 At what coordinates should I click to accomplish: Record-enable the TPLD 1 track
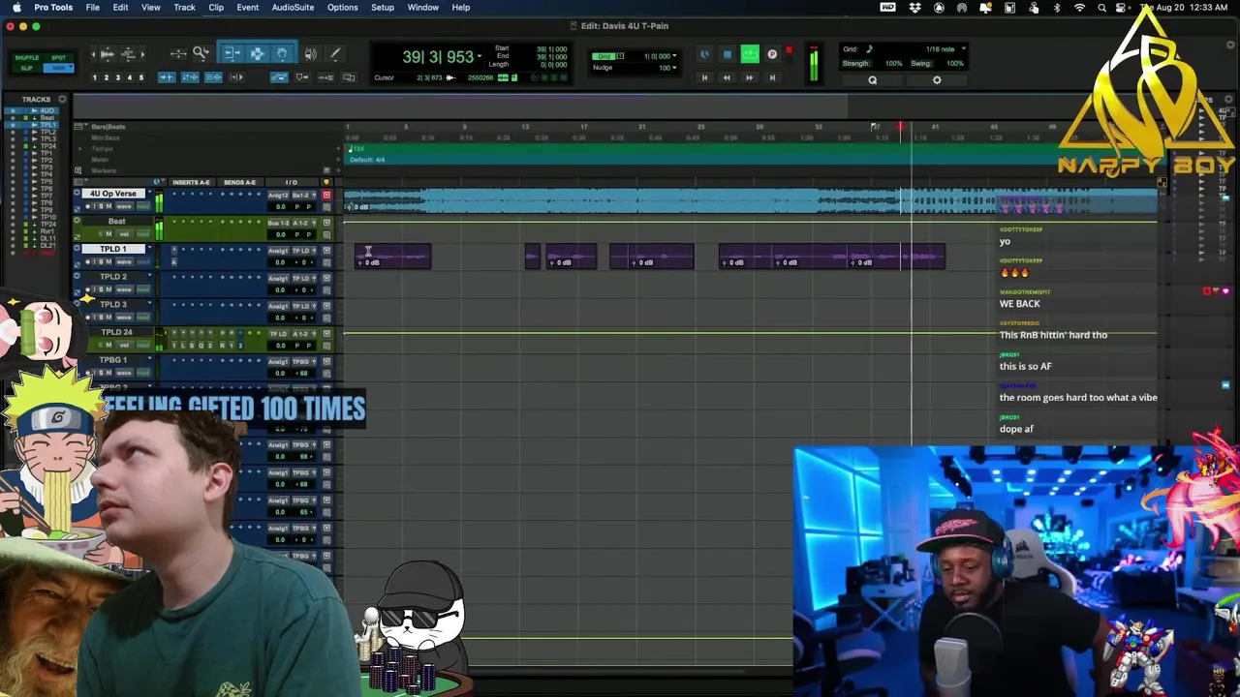point(87,261)
